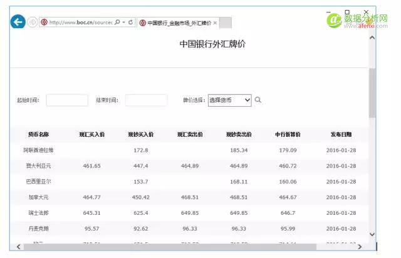Image resolution: width=401 pixels, height=258 pixels.
Task: Click the 464.67 conversion rate value
Action: (288, 197)
